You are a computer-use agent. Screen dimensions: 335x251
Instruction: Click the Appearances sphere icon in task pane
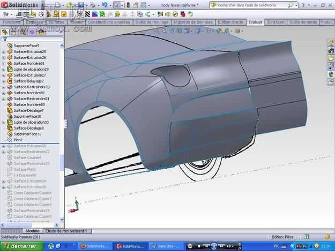(x=331, y=74)
